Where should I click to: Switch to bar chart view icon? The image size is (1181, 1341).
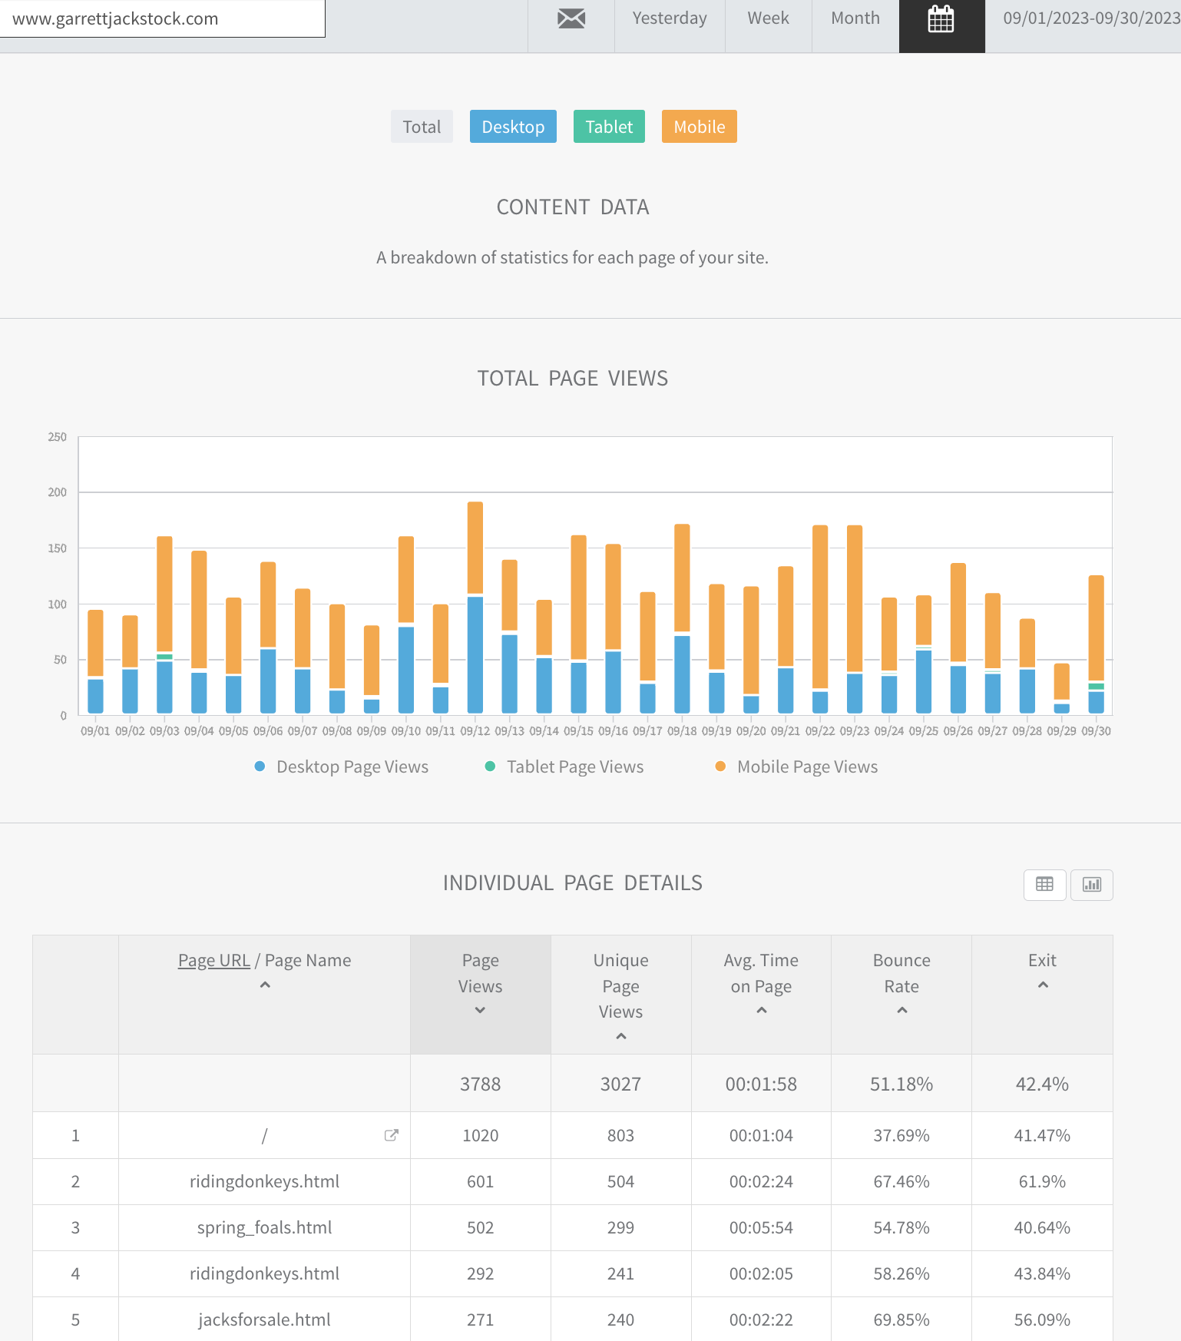1092,884
